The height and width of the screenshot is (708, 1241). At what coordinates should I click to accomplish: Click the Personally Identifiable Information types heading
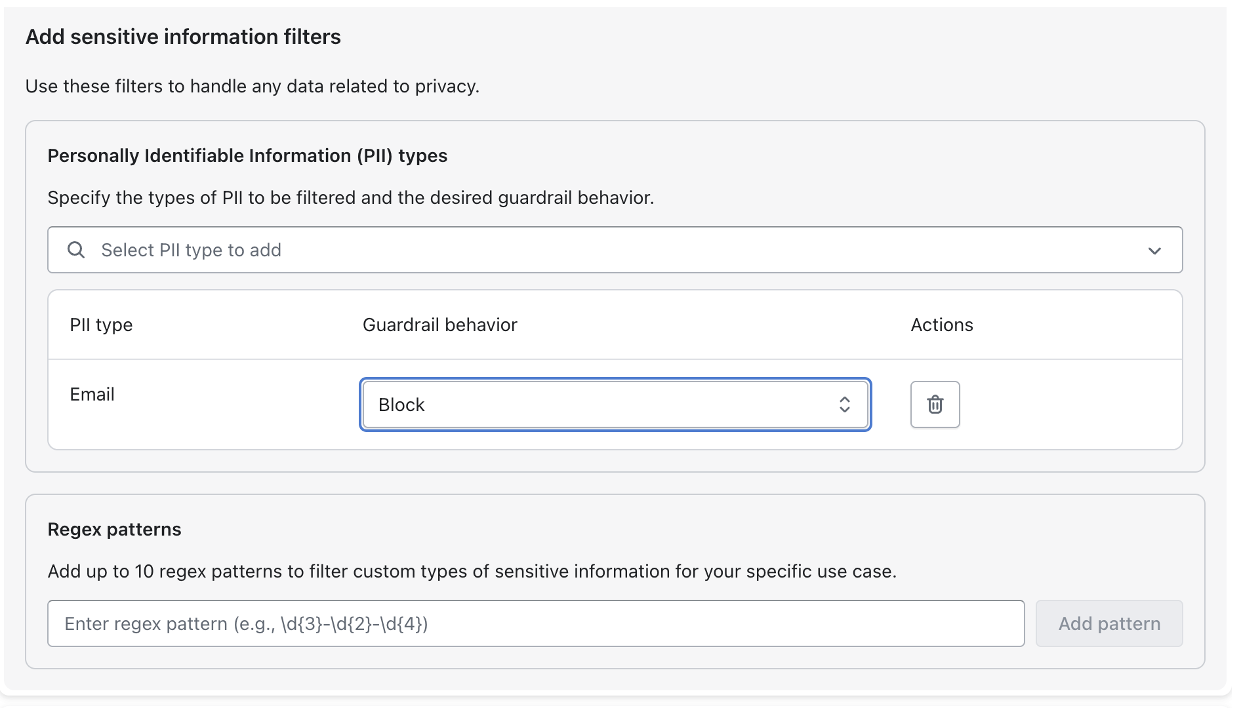coord(247,156)
